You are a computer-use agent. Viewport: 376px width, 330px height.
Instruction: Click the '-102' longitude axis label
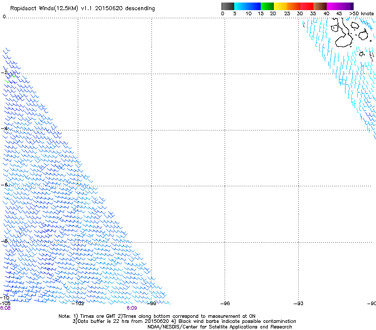[78, 304]
